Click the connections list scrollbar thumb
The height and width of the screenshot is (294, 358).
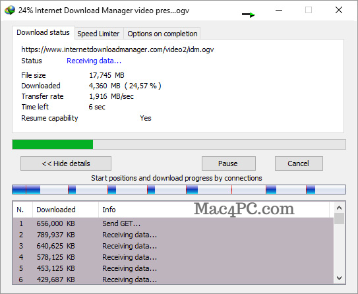tap(339, 219)
